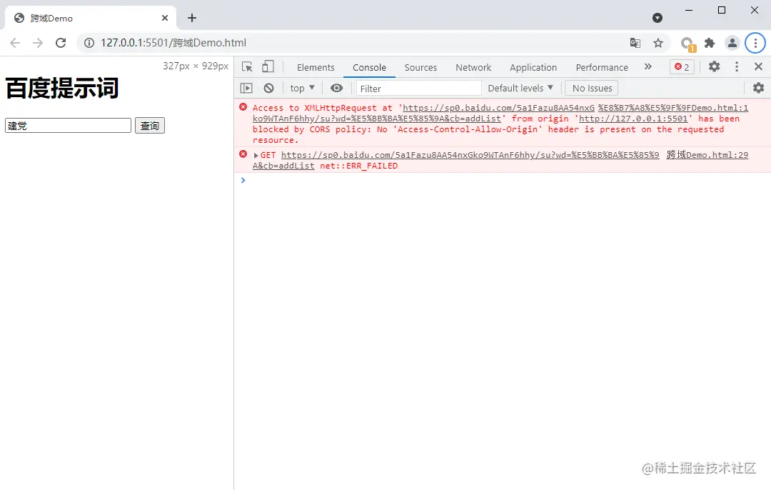Open the Sources tab
The image size is (771, 490).
click(420, 67)
